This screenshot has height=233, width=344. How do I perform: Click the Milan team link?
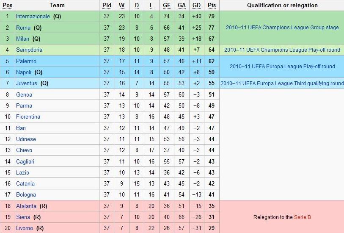[22, 39]
